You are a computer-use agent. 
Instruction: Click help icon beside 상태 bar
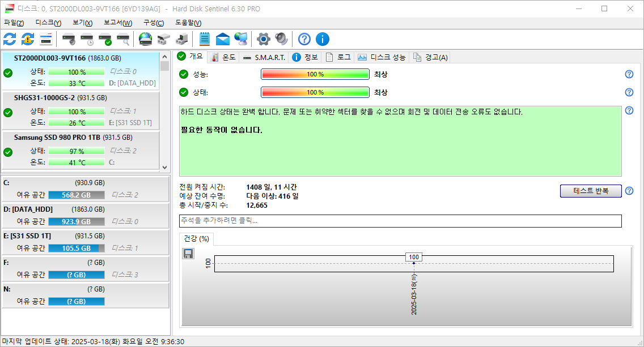(629, 92)
